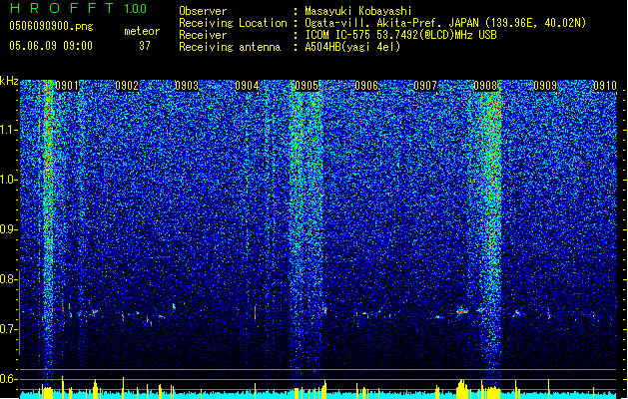
Task: Click time marker 0904
Action: coord(247,86)
